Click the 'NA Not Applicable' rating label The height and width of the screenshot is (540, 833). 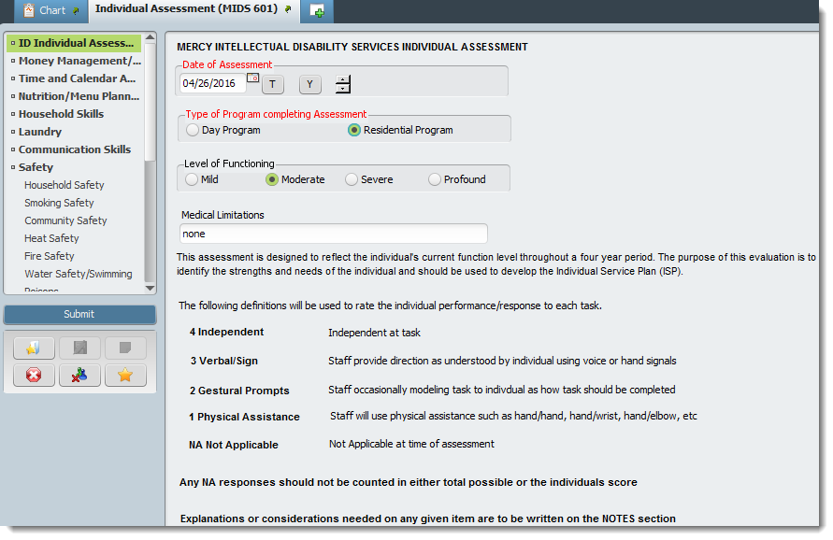(233, 445)
